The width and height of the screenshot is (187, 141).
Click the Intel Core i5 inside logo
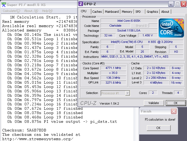pos(171,28)
